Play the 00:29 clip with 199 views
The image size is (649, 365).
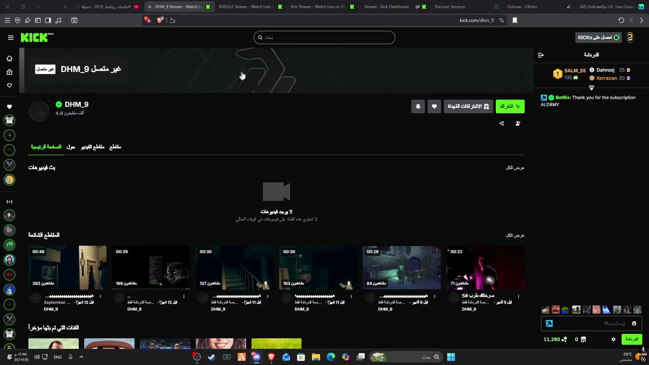151,268
